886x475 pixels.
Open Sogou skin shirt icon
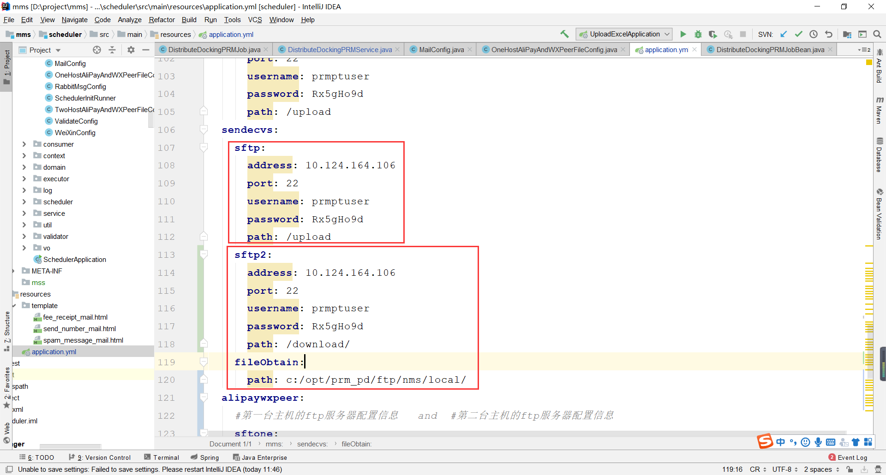(856, 442)
